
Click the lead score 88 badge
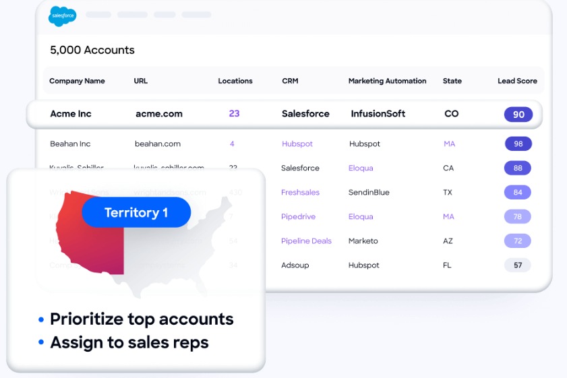point(518,168)
